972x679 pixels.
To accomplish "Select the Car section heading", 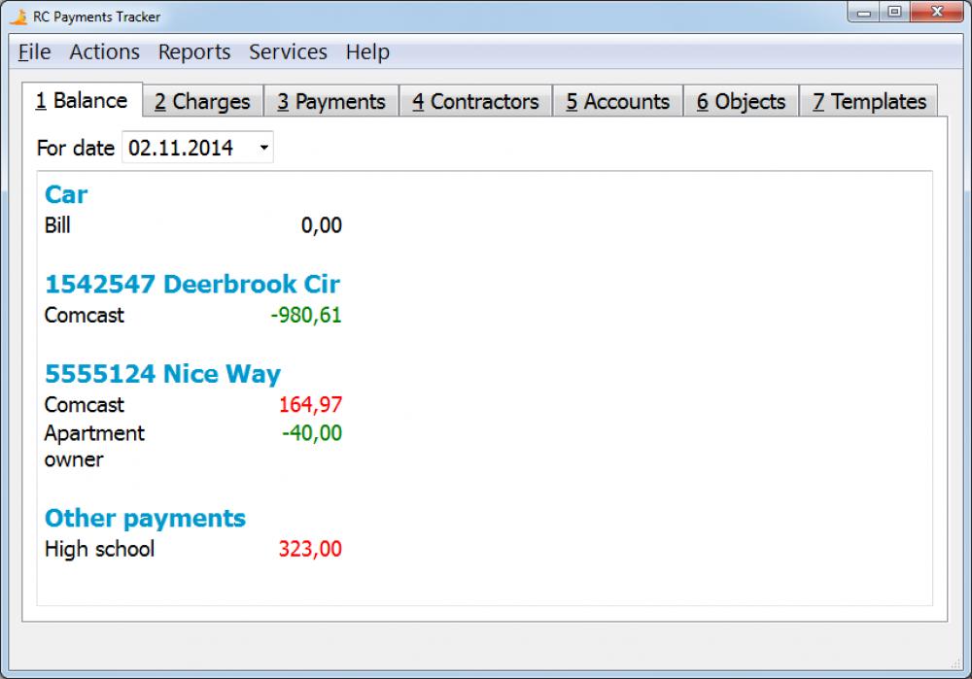I will (65, 194).
